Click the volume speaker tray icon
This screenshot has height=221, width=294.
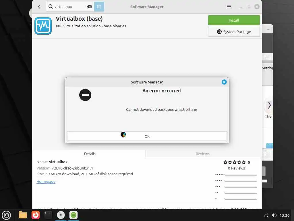(274, 215)
